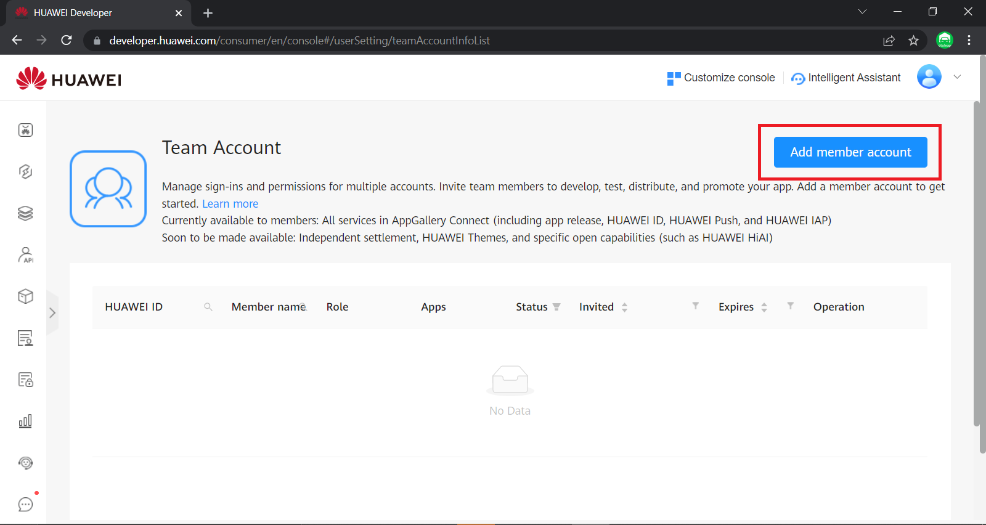This screenshot has width=986, height=525.
Task: Open Intelligent Assistant
Action: [x=846, y=78]
